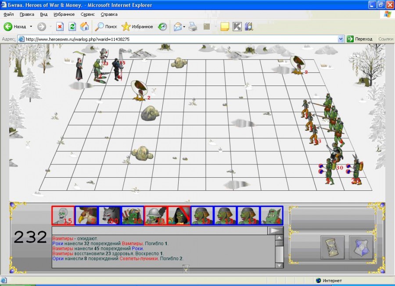
Task: Click the turn counter 232
Action: pos(30,237)
